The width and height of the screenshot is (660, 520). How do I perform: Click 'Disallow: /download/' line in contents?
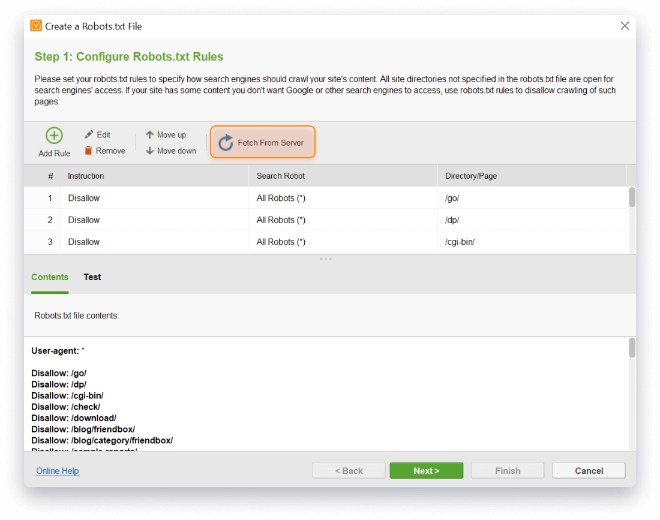pos(74,418)
